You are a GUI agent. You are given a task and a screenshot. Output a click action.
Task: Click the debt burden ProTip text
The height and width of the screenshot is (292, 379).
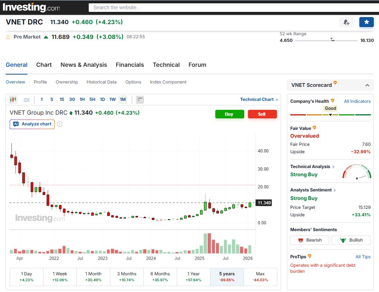(x=323, y=268)
